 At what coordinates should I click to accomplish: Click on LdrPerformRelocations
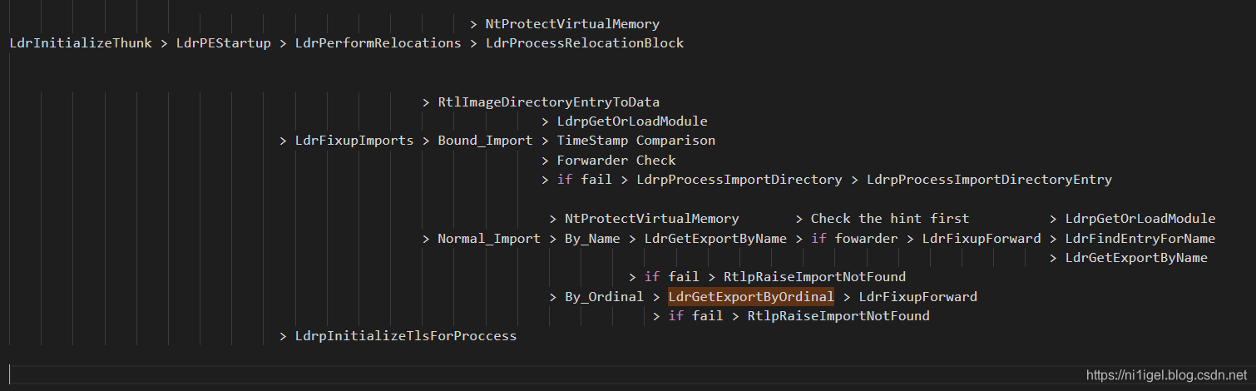click(378, 43)
